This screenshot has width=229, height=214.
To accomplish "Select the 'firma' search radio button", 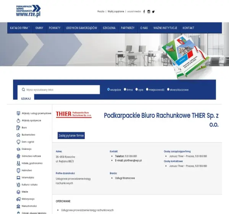I will [x=125, y=89].
